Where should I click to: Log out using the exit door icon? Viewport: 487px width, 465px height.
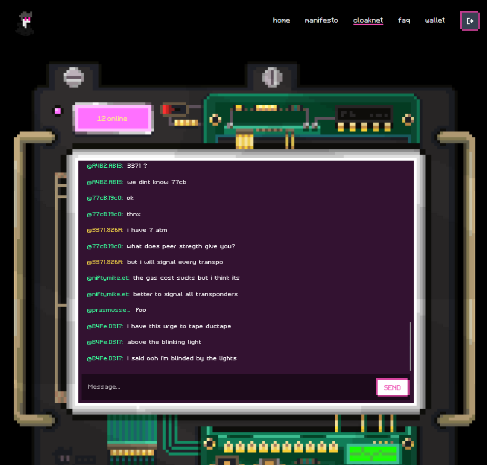point(469,21)
